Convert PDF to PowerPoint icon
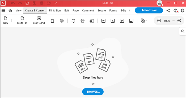Image resolution: width=186 pixels, height=98 pixels. pos(122,21)
